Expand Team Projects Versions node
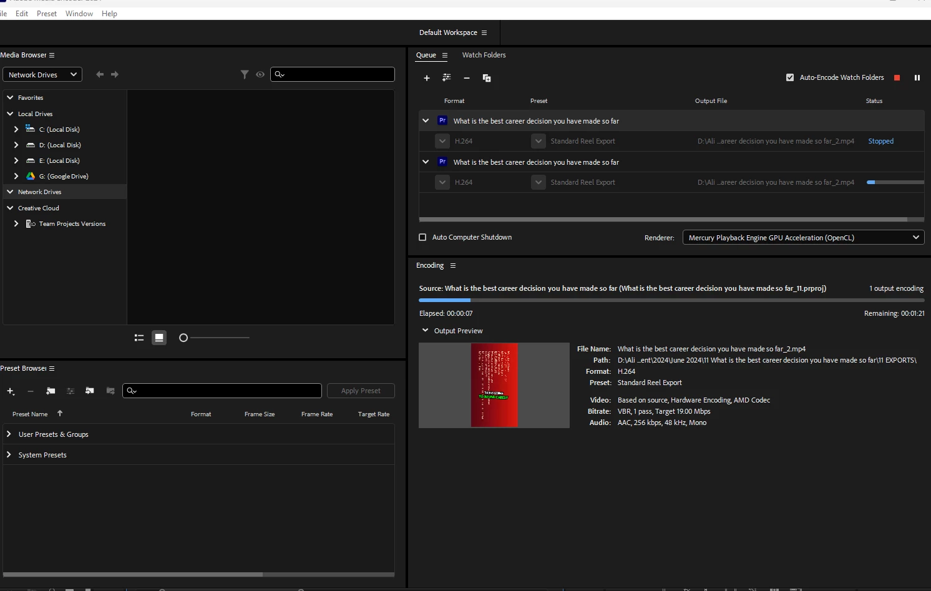 tap(16, 223)
